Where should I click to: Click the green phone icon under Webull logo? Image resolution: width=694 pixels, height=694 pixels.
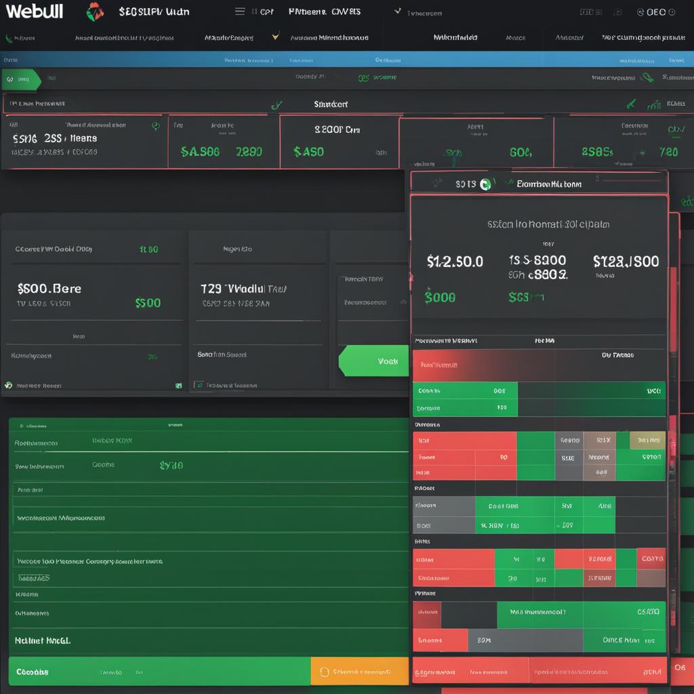coord(8,39)
